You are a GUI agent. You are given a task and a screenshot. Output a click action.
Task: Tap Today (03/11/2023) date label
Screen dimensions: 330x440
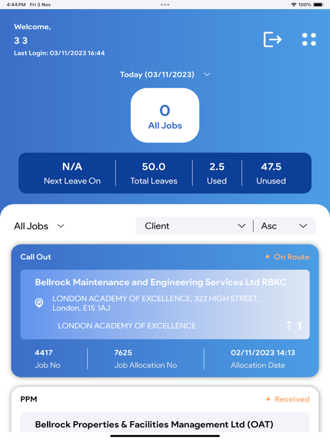point(157,74)
